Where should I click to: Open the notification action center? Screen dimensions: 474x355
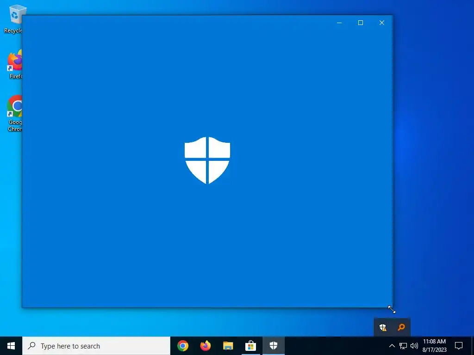coord(459,346)
